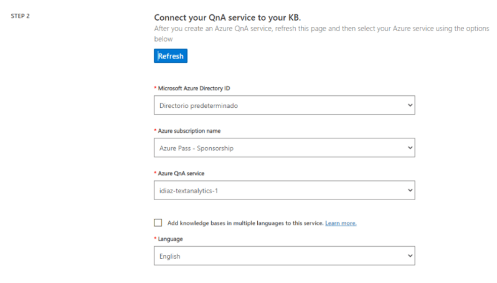Viewport: 497px width, 283px height.
Task: Open the Azure QnA service dropdown
Action: click(x=285, y=190)
